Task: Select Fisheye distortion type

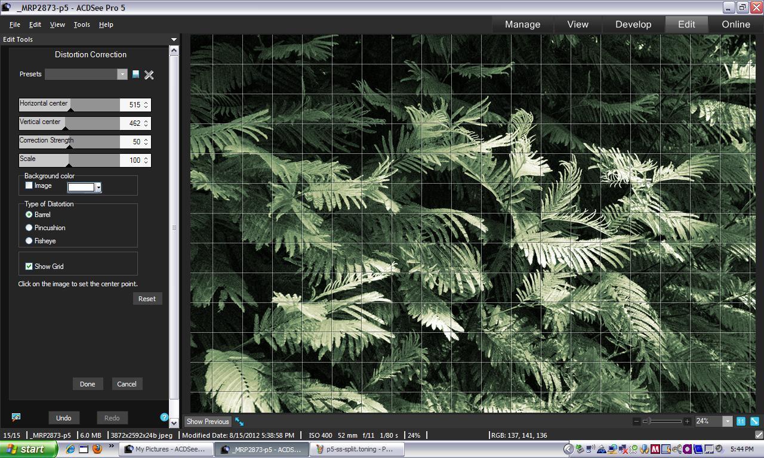Action: tap(29, 241)
